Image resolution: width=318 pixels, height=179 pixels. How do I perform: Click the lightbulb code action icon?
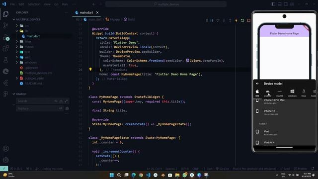pyautogui.click(x=90, y=70)
